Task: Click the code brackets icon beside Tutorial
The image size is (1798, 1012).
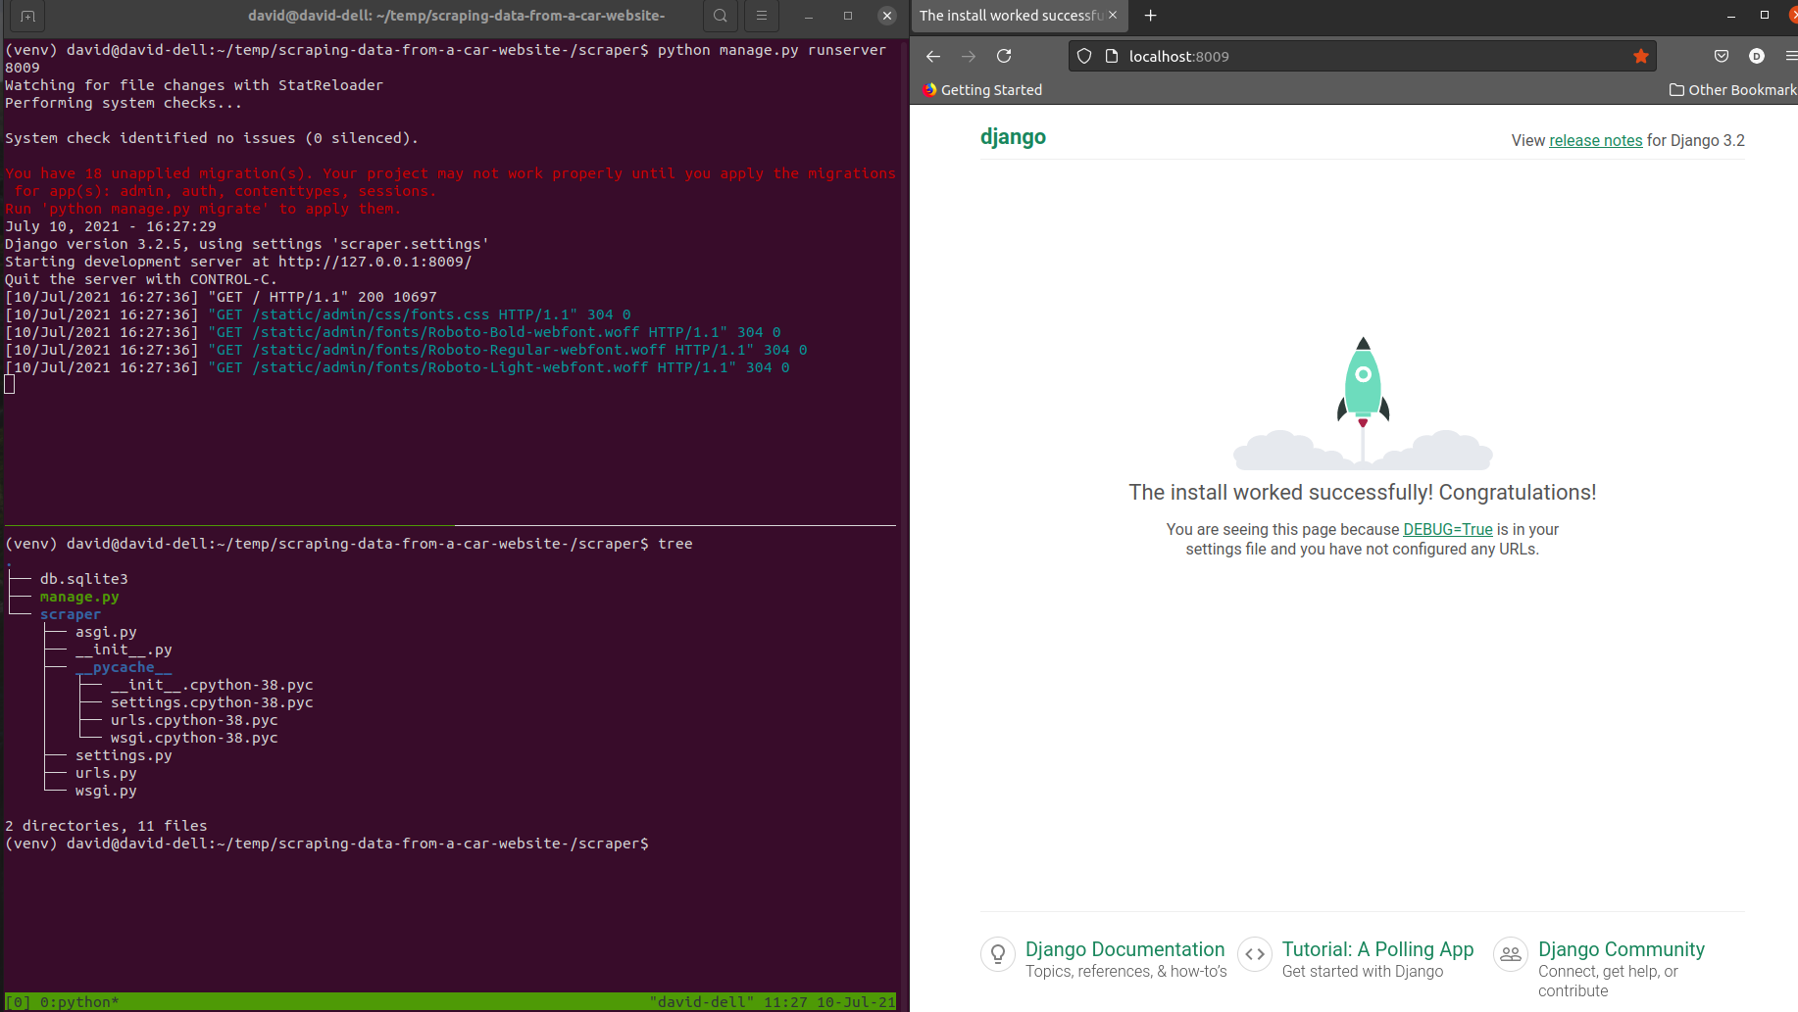Action: click(x=1254, y=953)
